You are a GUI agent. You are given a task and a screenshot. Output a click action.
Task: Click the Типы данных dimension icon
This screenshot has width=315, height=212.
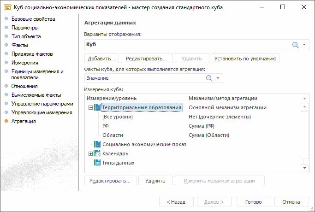click(x=97, y=163)
